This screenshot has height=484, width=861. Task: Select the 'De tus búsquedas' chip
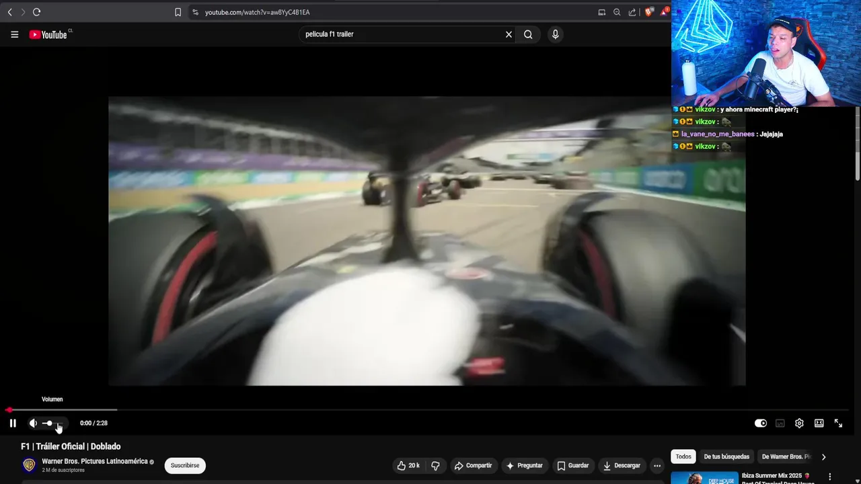(x=726, y=456)
